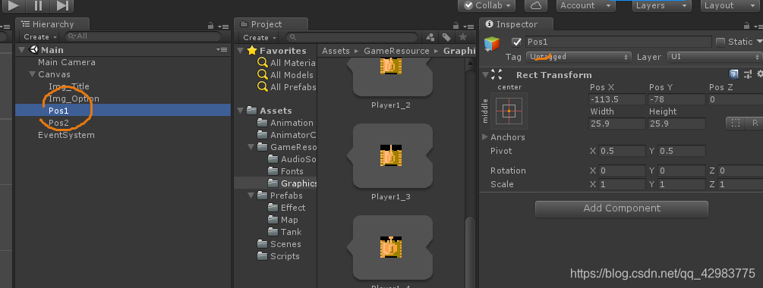This screenshot has height=288, width=763.
Task: Select EventSystem in Hierarchy
Action: tap(66, 135)
